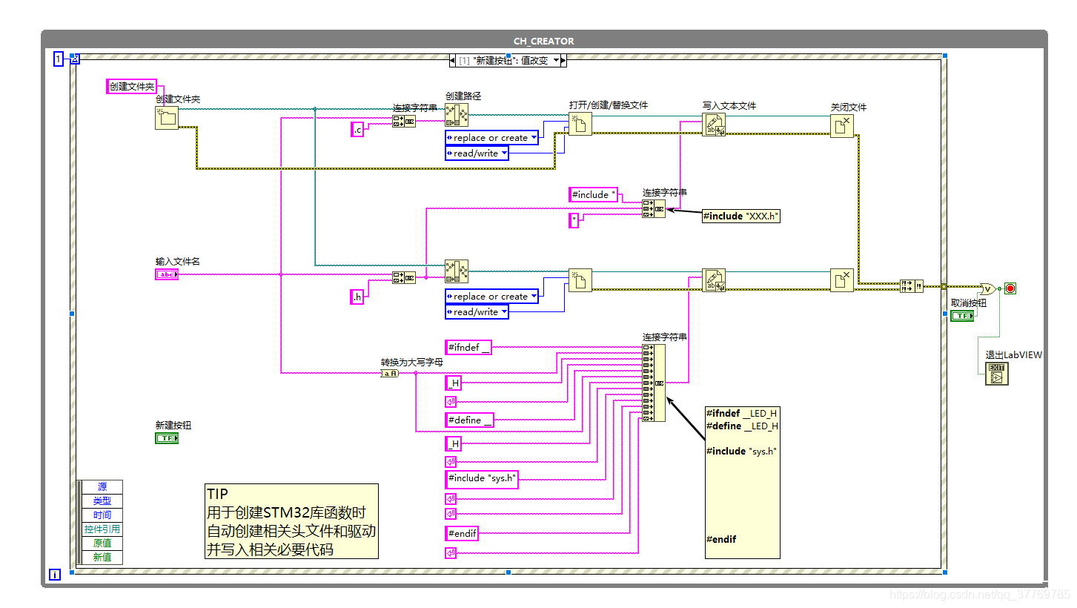
Task: Click the red loop stop condition terminal
Action: pos(1010,288)
